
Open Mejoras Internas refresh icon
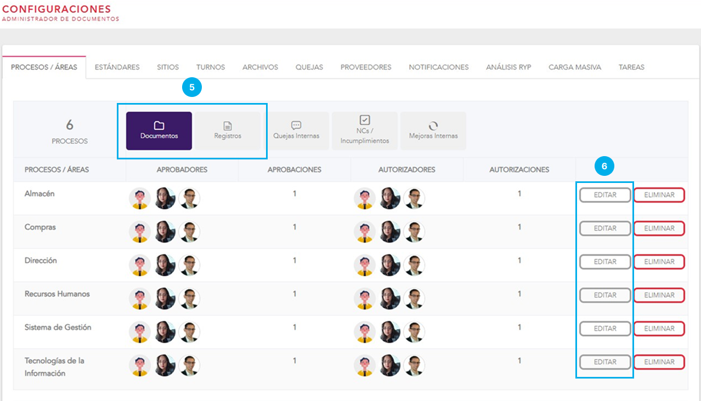point(433,126)
